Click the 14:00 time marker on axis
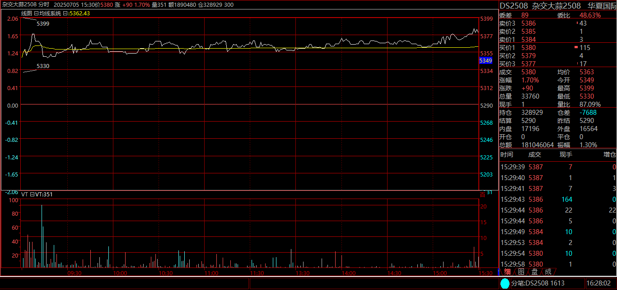 (348, 273)
